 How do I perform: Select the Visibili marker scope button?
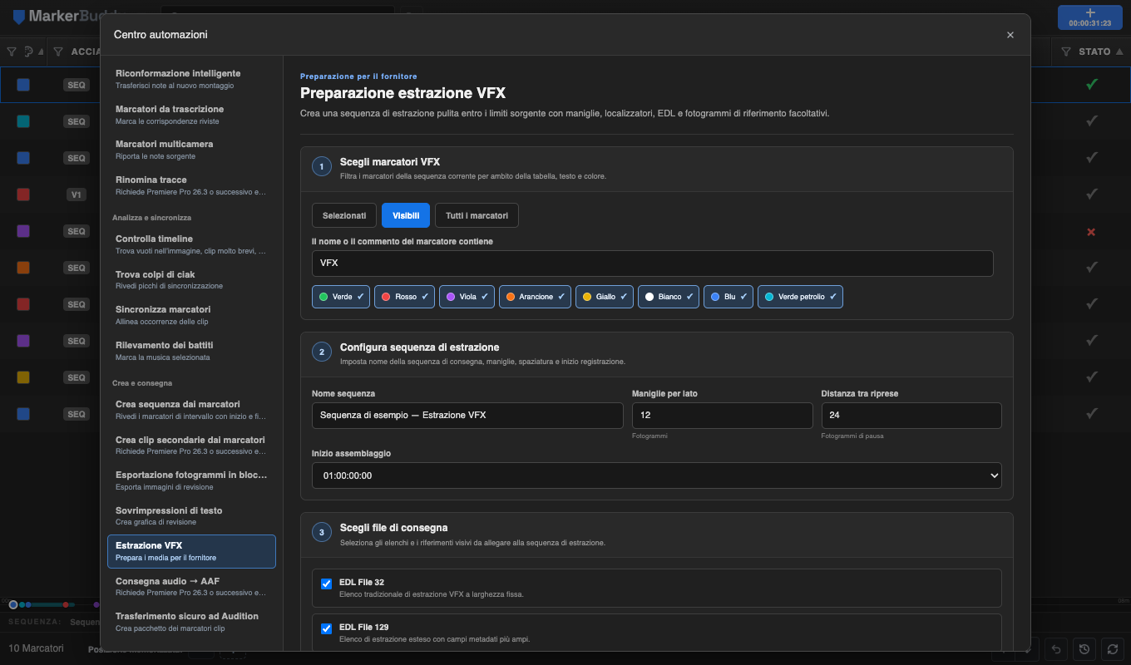point(406,215)
